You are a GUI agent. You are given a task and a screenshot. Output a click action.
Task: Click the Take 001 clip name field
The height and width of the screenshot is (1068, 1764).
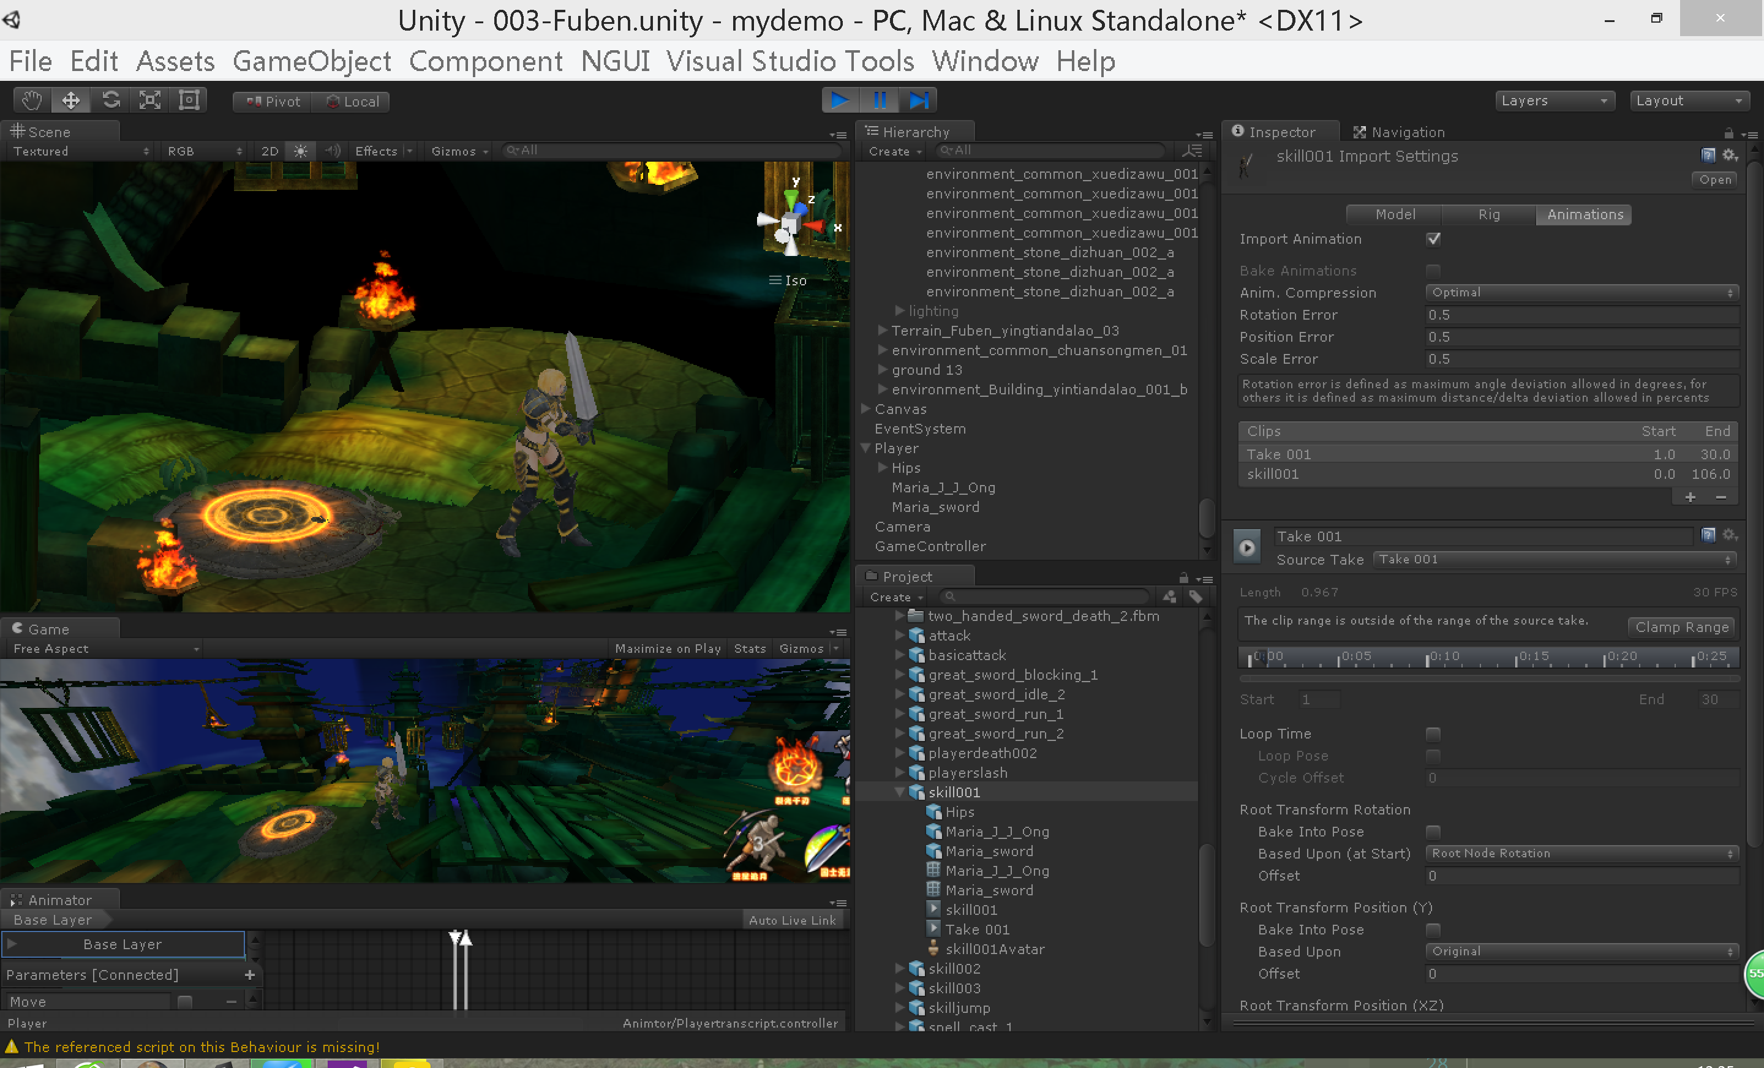click(1483, 536)
